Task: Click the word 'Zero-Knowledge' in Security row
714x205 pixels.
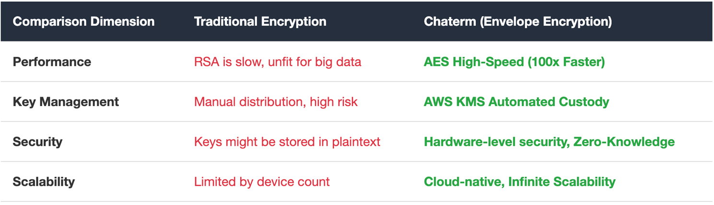Action: 624,142
